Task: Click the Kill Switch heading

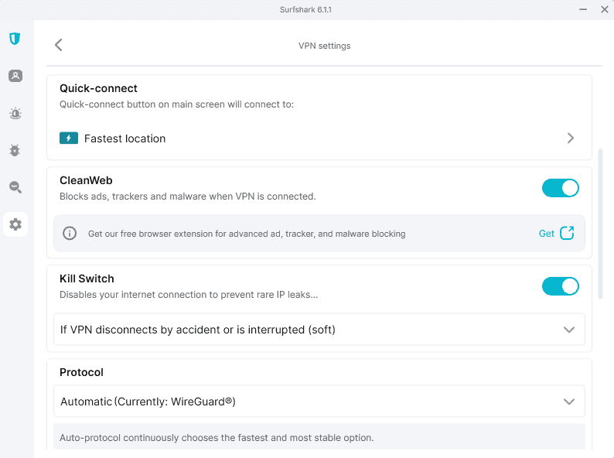Action: click(x=87, y=279)
